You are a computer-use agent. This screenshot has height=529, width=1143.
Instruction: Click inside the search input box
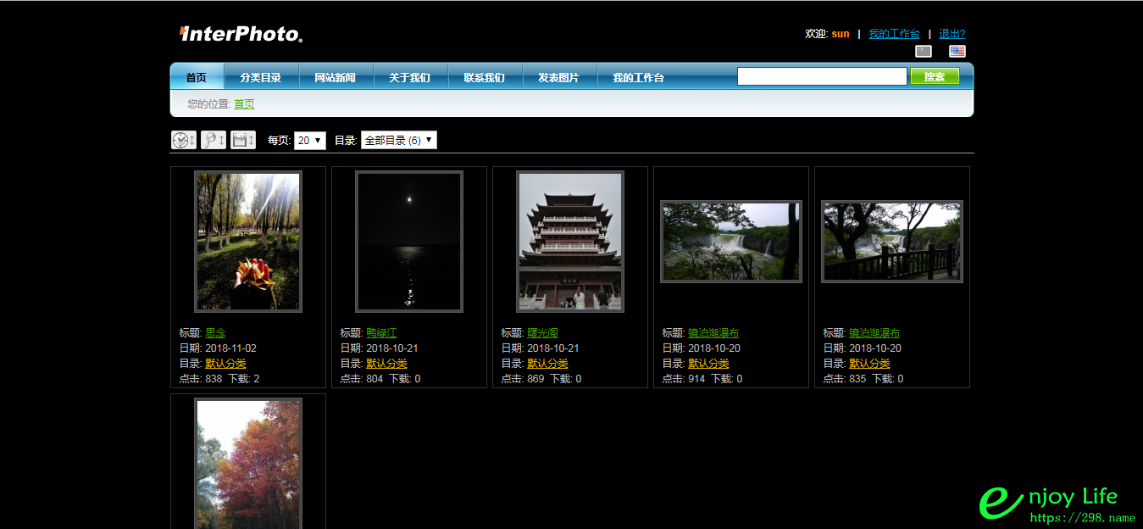820,75
